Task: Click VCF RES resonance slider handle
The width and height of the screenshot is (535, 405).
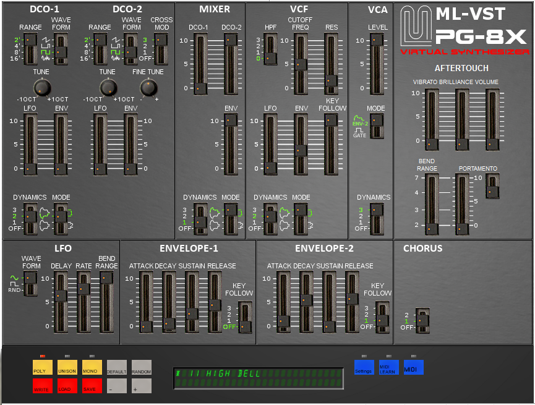Action: coord(331,81)
